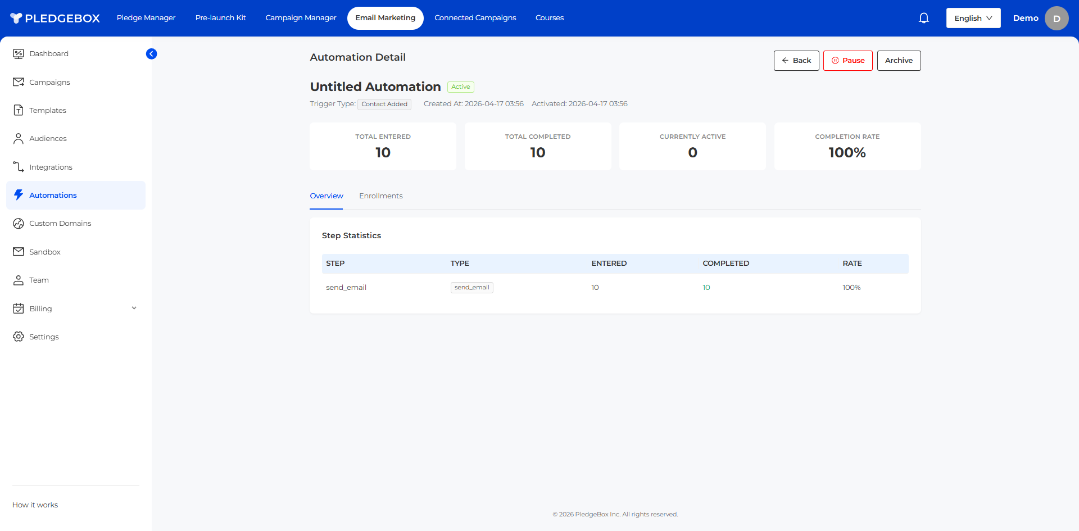Switch to the Enrollments tab
Image resolution: width=1079 pixels, height=531 pixels.
[380, 196]
